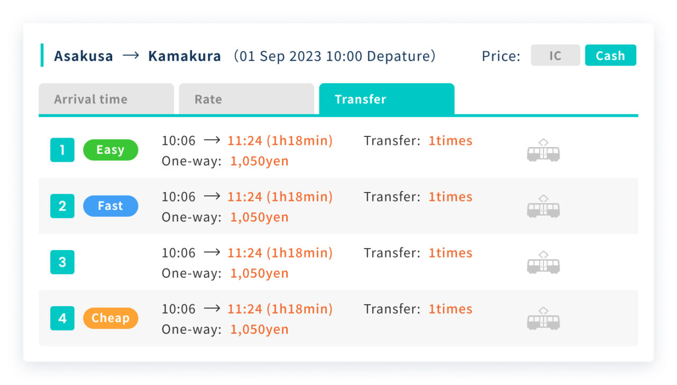The image size is (677, 385).
Task: Select the number 2 route badge
Action: coord(62,206)
